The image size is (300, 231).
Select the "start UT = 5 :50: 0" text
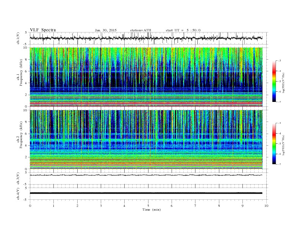coord(183,30)
